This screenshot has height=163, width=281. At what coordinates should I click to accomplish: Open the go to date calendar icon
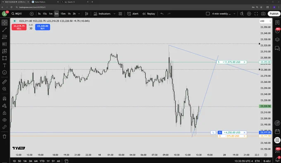tap(66, 161)
